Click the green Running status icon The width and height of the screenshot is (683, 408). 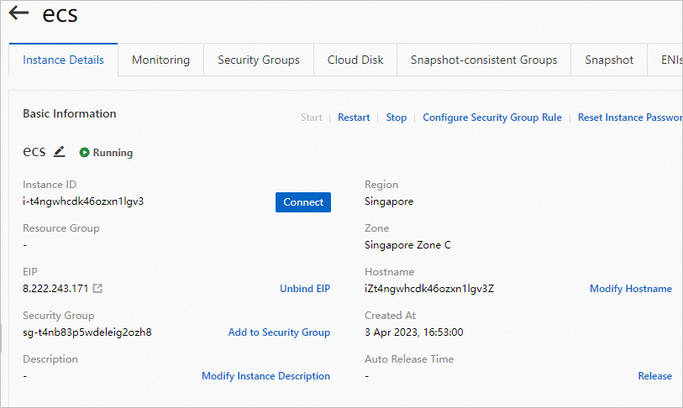(x=84, y=153)
